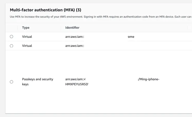This screenshot has height=117, width=192.
Task: Click the first row arn:aws:iam identifier
Action: pyautogui.click(x=75, y=37)
